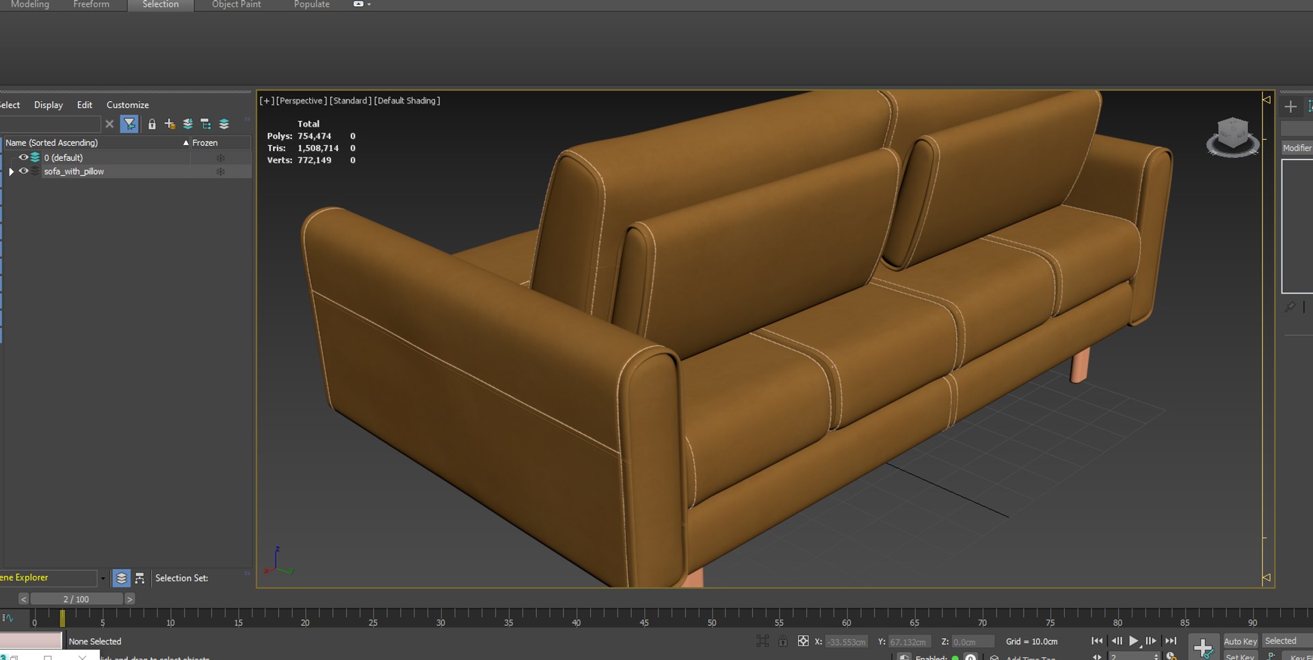The width and height of the screenshot is (1313, 660).
Task: Go to next frame on time slider
Action: coord(129,599)
